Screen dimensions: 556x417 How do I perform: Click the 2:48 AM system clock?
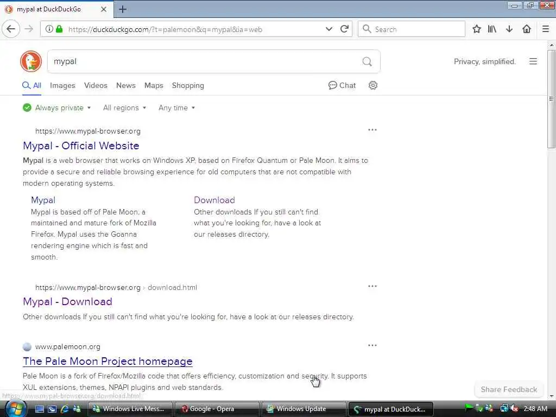pyautogui.click(x=535, y=409)
